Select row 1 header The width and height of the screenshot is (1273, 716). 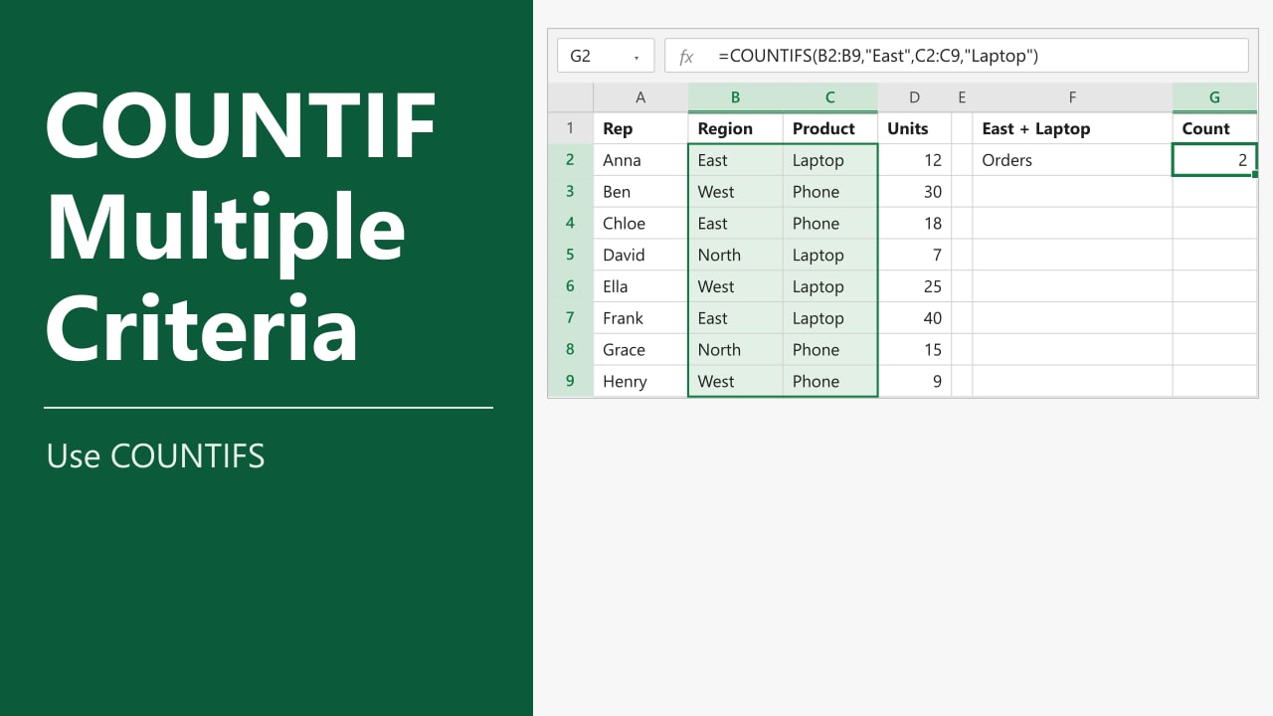pos(571,128)
